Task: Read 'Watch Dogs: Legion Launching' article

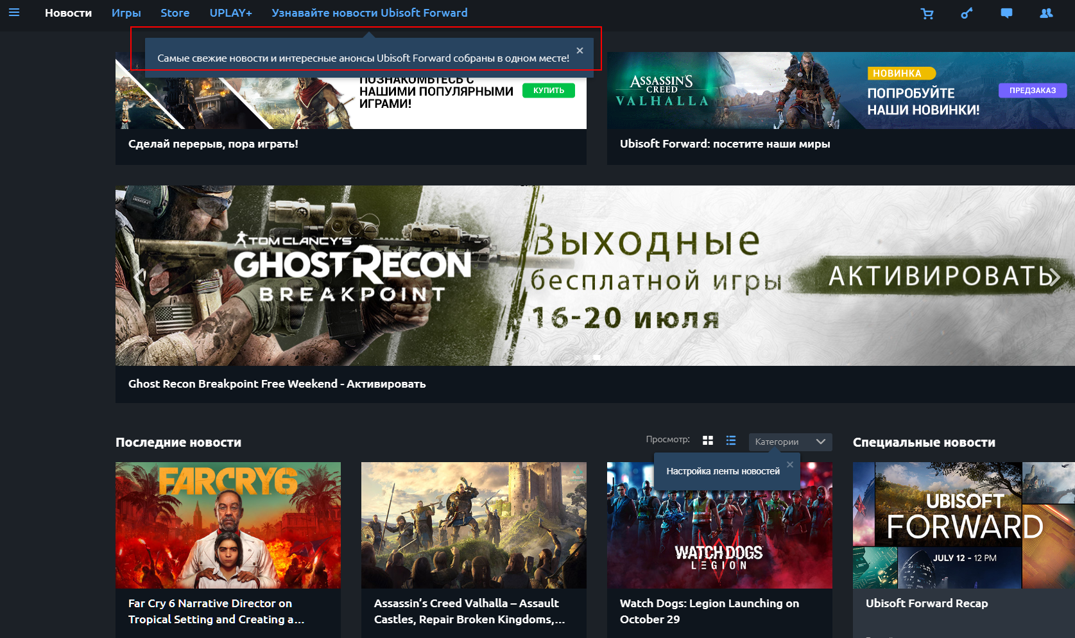Action: (709, 611)
